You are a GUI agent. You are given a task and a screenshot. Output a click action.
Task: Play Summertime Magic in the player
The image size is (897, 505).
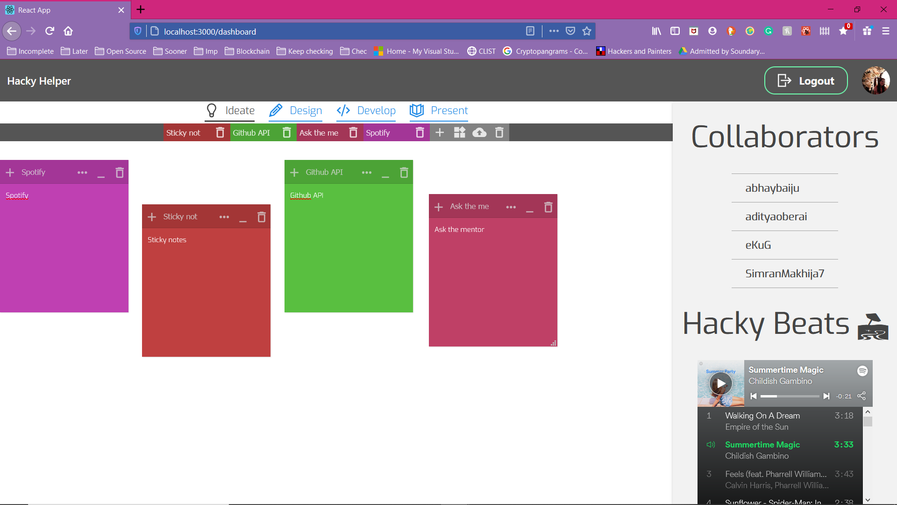[x=721, y=383]
